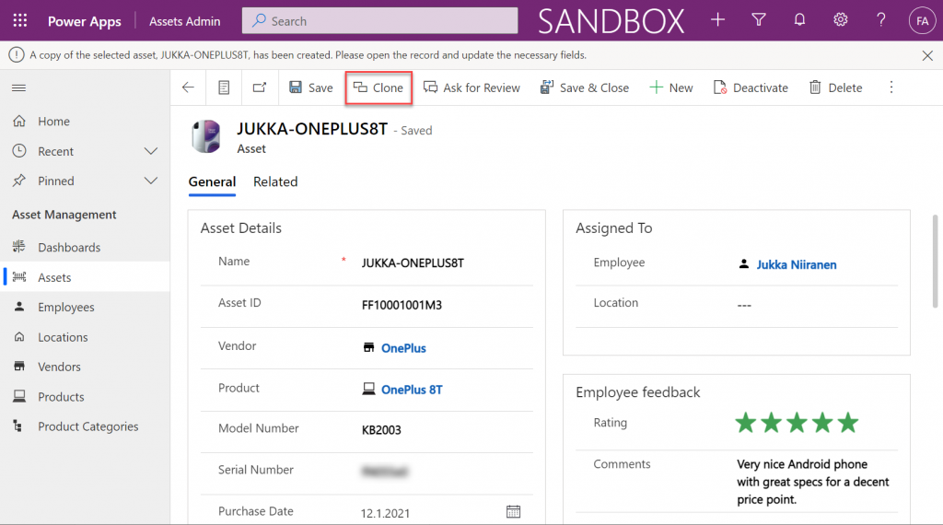Open the Jukka Niiranen employee link

(796, 264)
